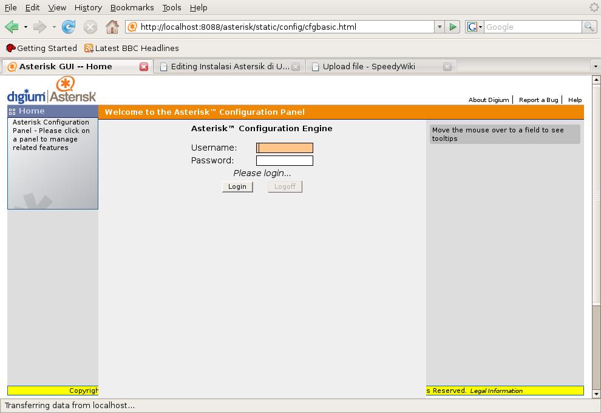
Task: Click Latest BBC Headlines feed bookmark
Action: pyautogui.click(x=131, y=48)
